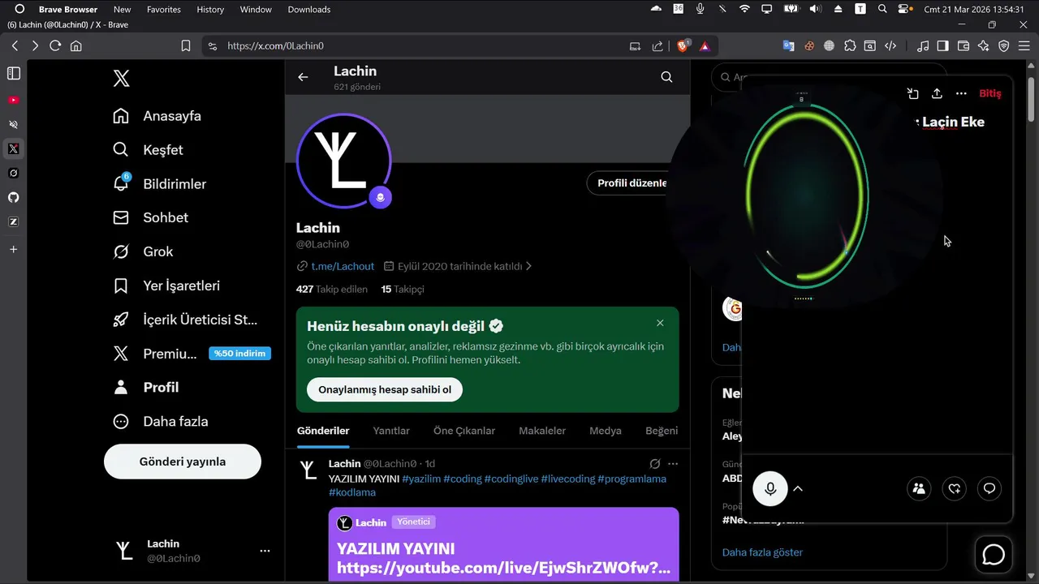Expand microphone options chevron
The width and height of the screenshot is (1039, 584).
pos(798,488)
